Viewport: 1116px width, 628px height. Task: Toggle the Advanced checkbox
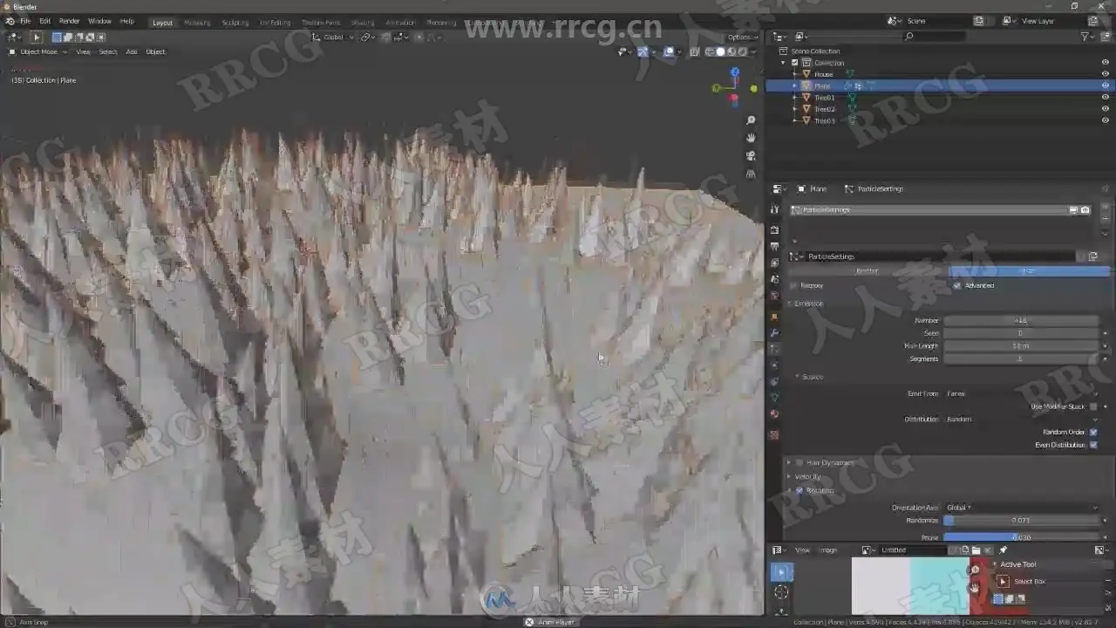click(957, 285)
